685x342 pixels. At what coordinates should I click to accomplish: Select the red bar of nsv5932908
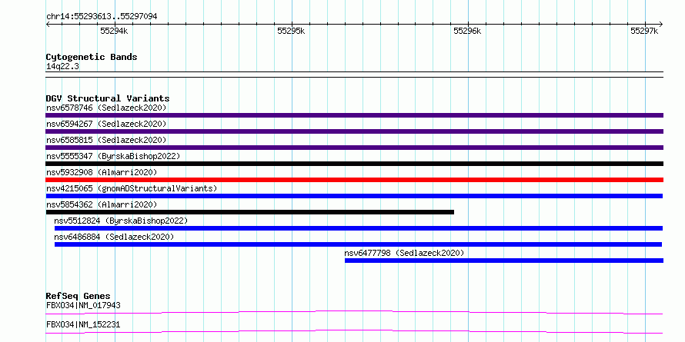[x=354, y=180]
